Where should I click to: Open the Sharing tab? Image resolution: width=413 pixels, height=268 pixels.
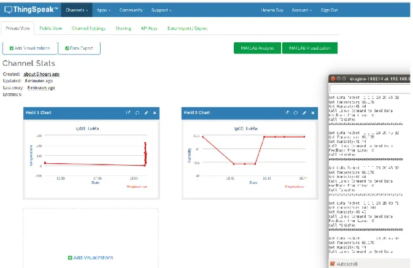[x=123, y=28]
